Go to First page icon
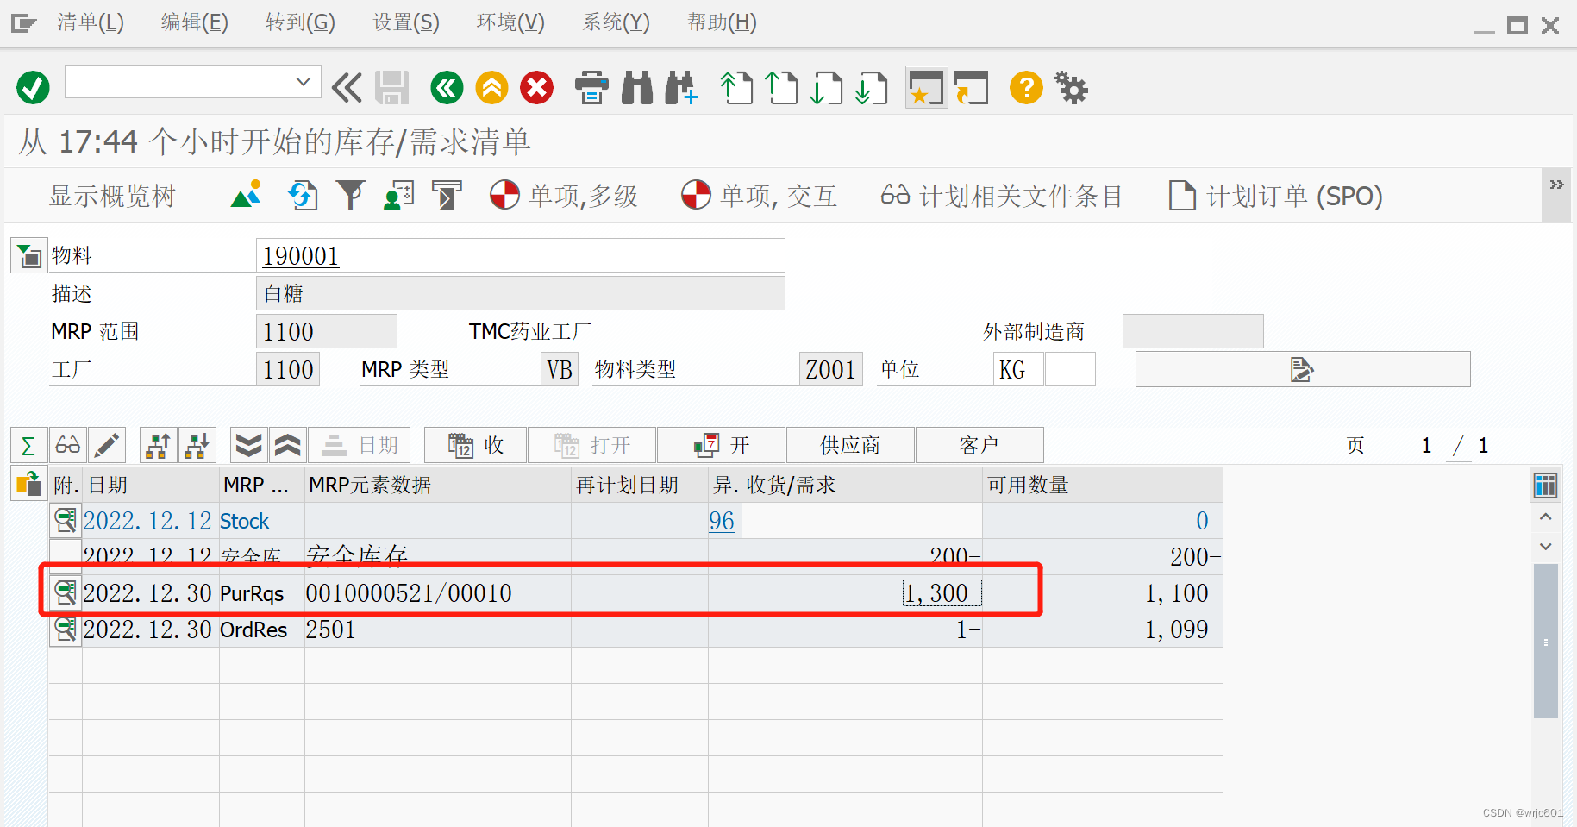 (x=736, y=88)
